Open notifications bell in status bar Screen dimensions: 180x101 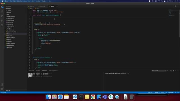pyautogui.click(x=178, y=93)
